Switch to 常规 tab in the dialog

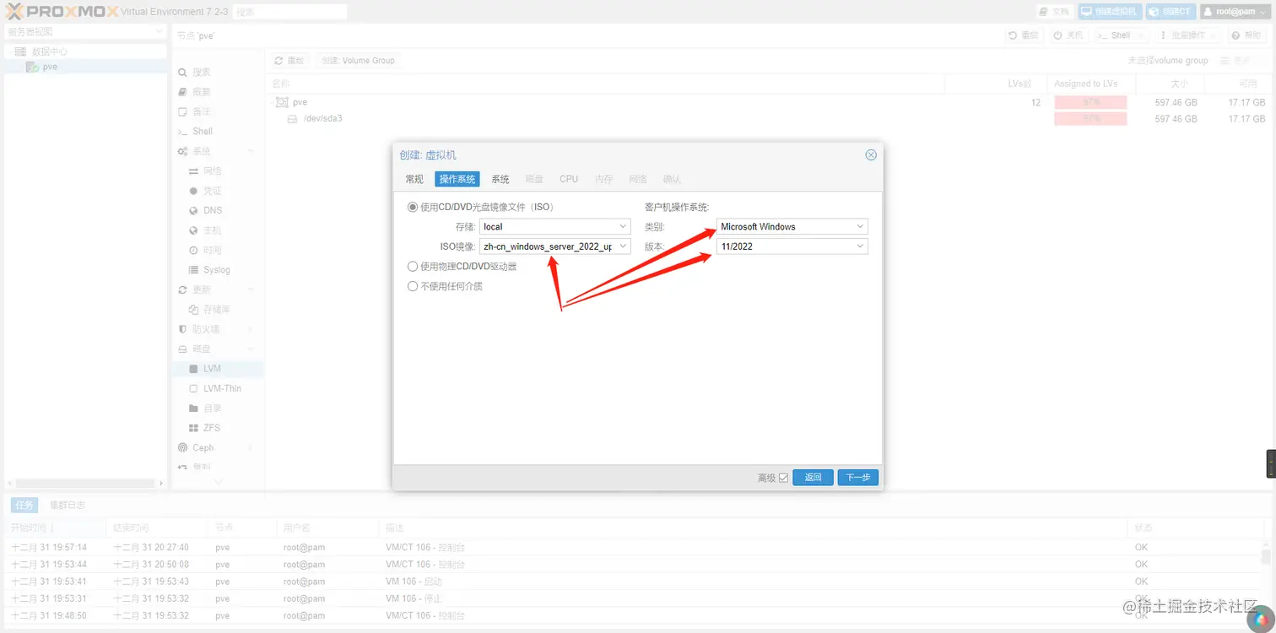tap(414, 179)
